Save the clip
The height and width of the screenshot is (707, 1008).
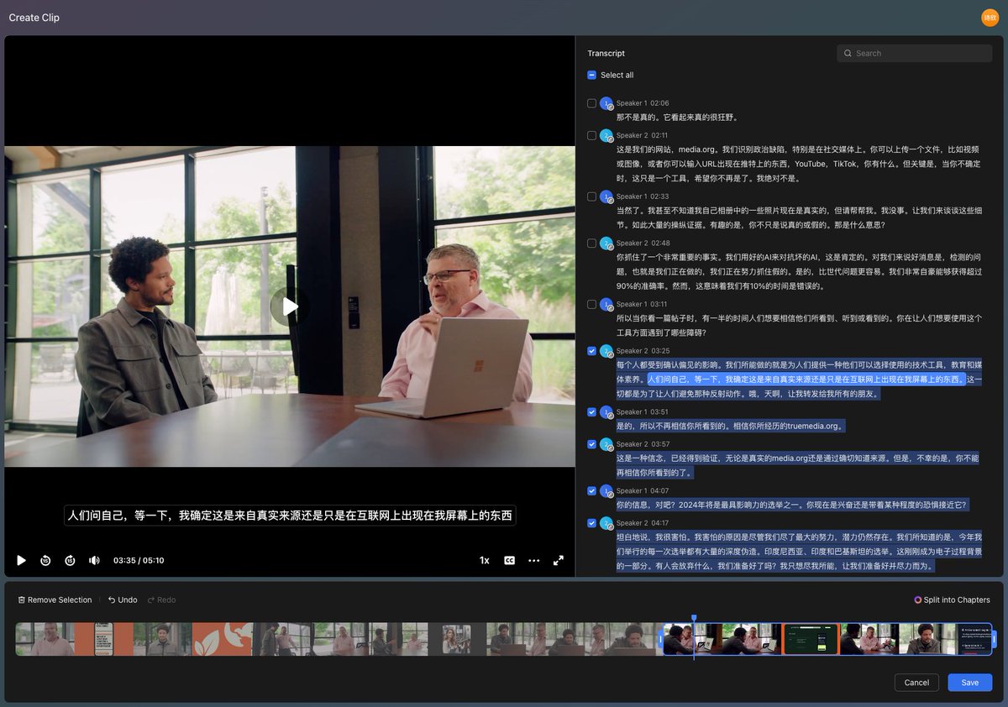[x=969, y=683]
